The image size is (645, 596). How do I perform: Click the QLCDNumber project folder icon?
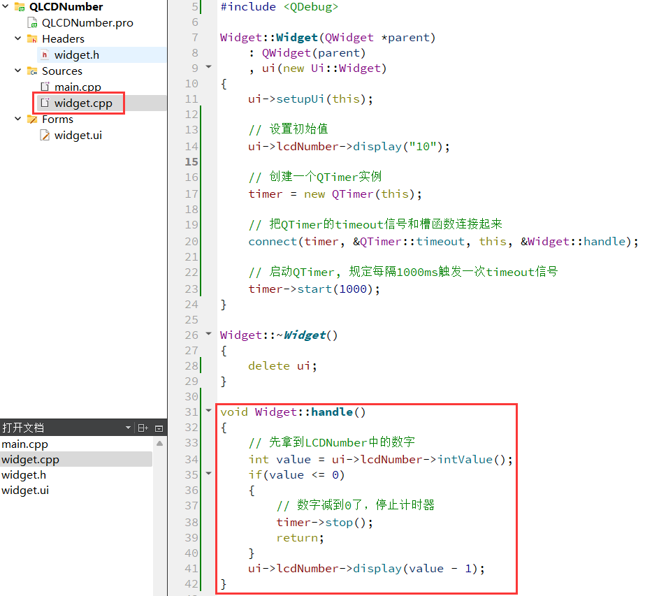click(x=20, y=6)
